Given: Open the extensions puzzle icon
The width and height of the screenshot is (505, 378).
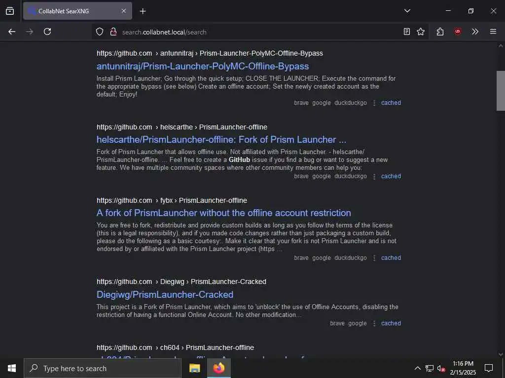Looking at the screenshot, I should [440, 31].
